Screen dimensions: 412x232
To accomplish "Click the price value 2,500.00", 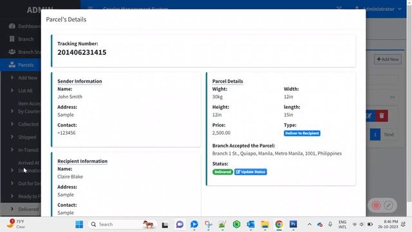I will (221, 133).
